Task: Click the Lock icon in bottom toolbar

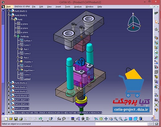Action: [x=83, y=119]
